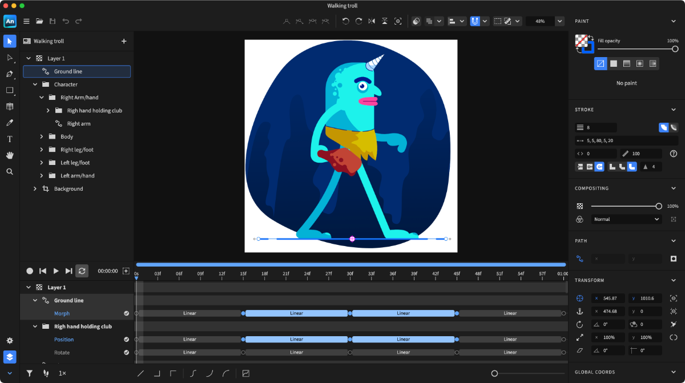Select the Eyedropper tool
Image resolution: width=685 pixels, height=383 pixels.
pyautogui.click(x=10, y=123)
